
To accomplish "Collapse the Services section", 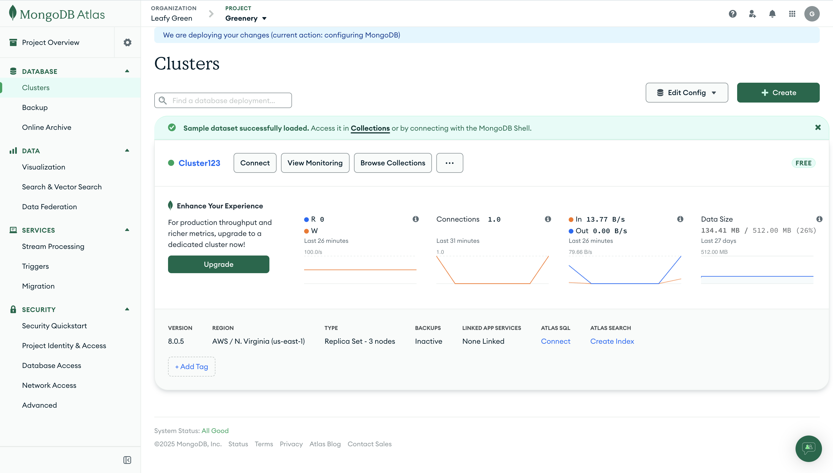I will point(127,230).
